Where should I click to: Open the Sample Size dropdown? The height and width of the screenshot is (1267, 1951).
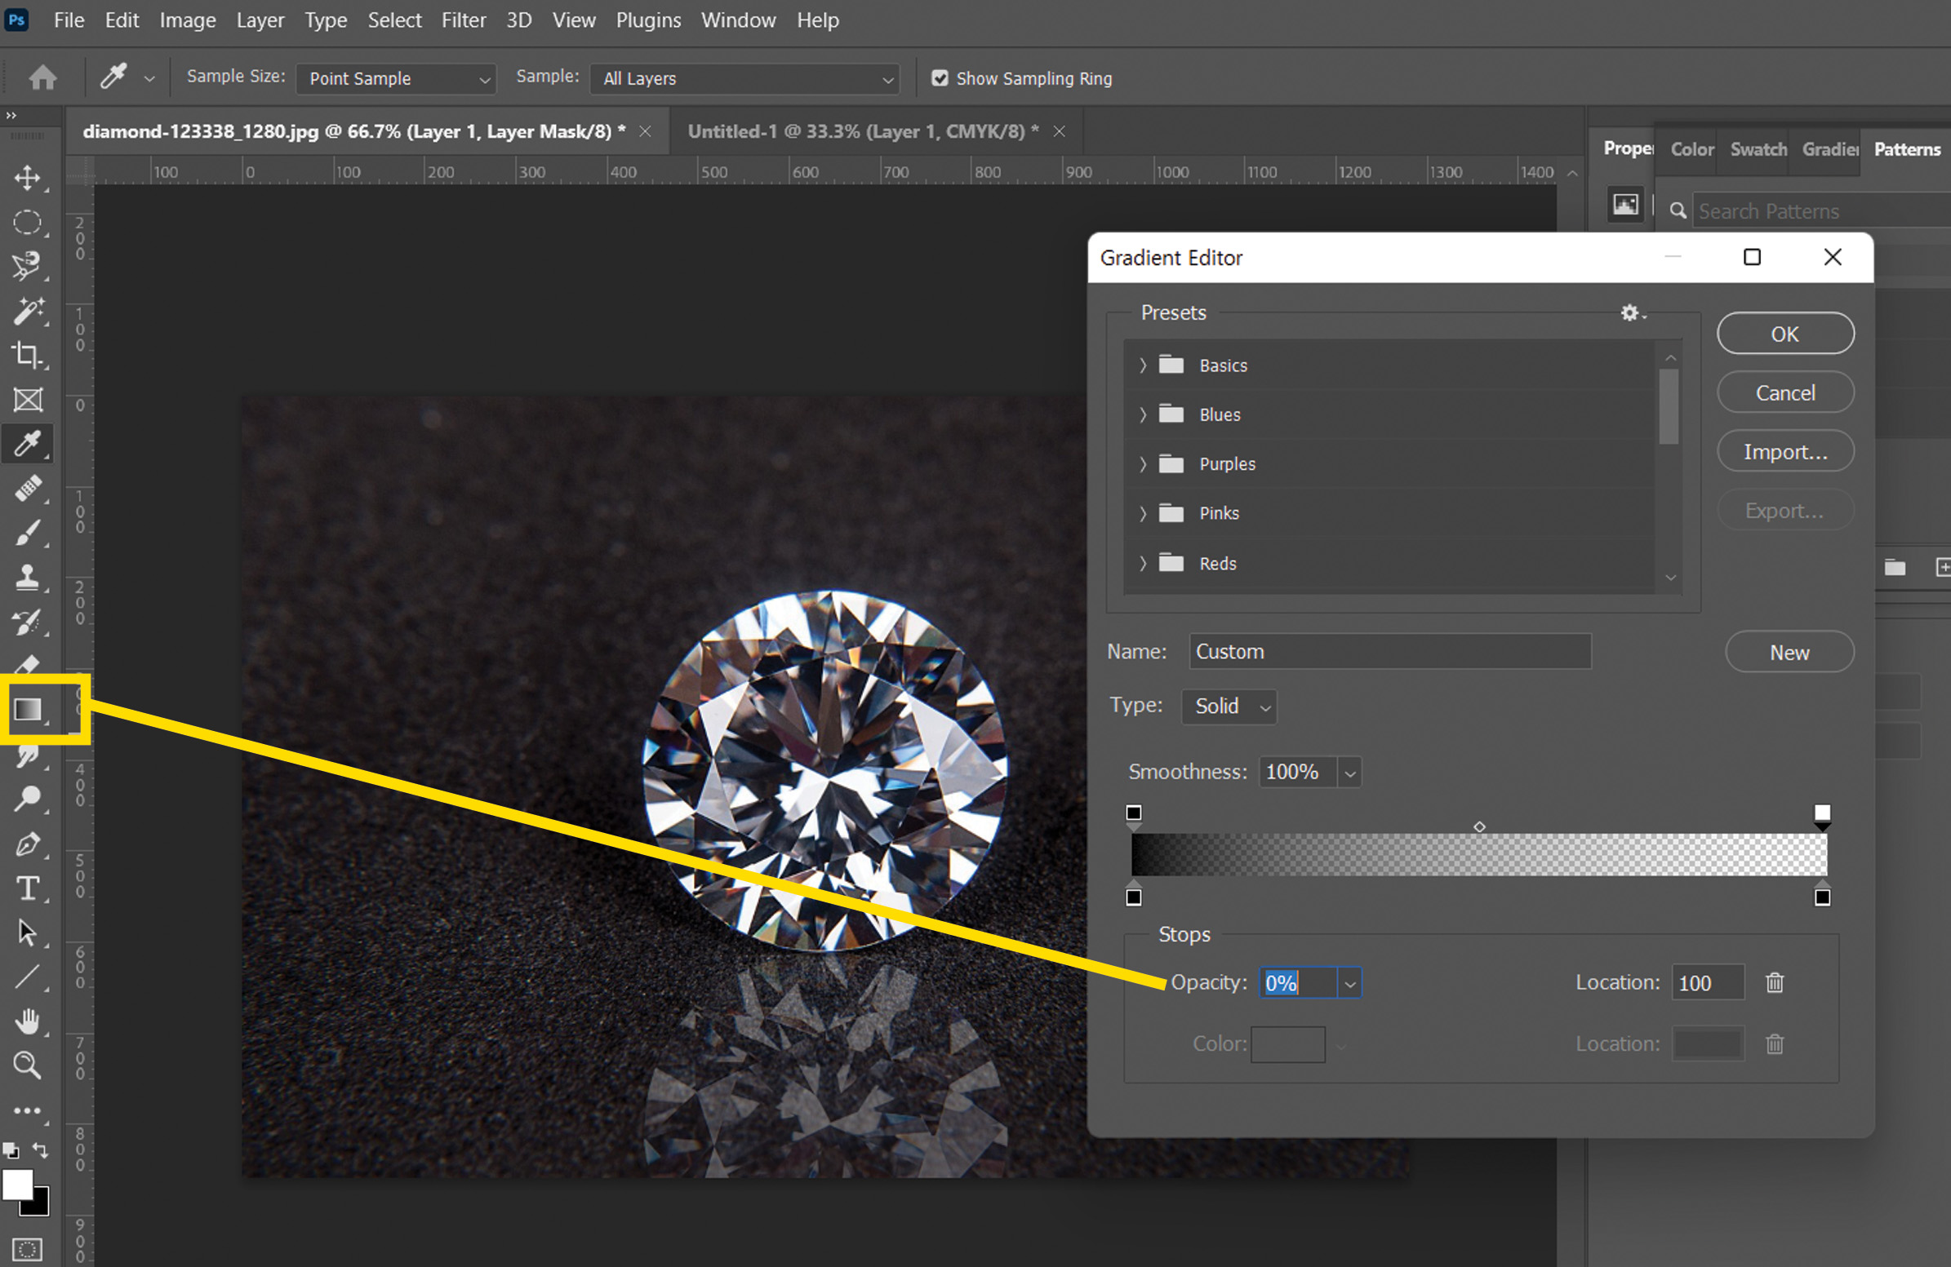pos(396,78)
